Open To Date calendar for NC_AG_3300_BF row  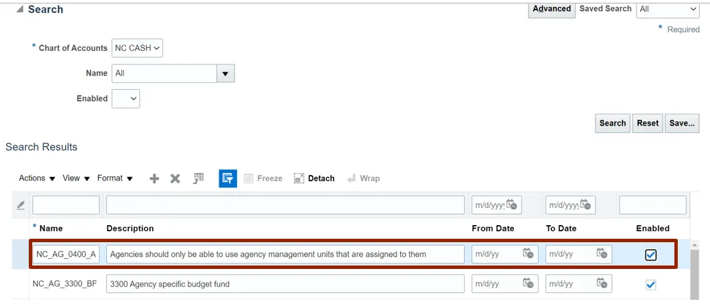click(602, 284)
